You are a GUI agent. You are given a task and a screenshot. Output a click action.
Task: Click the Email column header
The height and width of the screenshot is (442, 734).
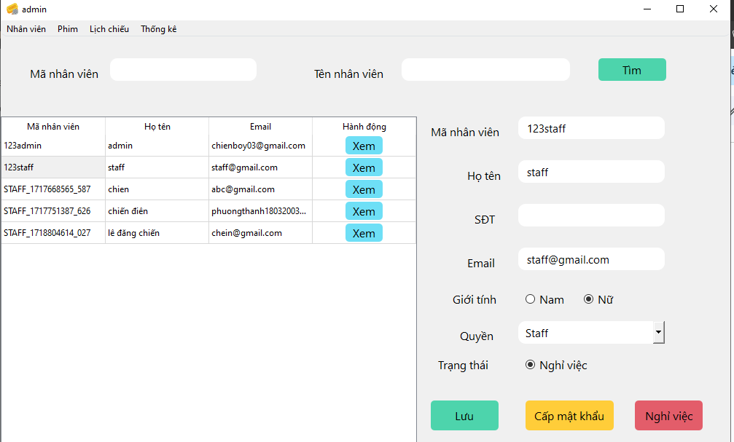point(260,126)
